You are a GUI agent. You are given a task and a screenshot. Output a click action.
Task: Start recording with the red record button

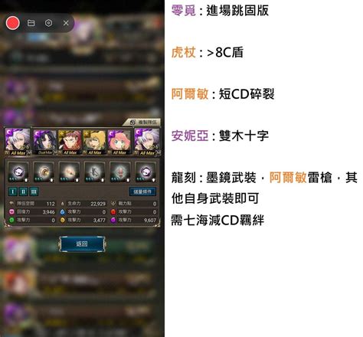[x=12, y=23]
